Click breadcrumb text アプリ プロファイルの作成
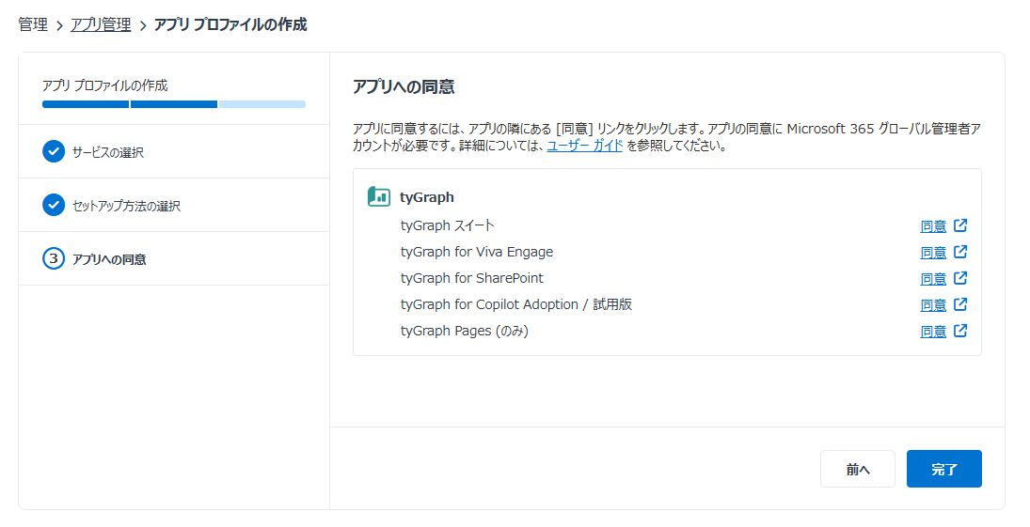 (x=230, y=25)
